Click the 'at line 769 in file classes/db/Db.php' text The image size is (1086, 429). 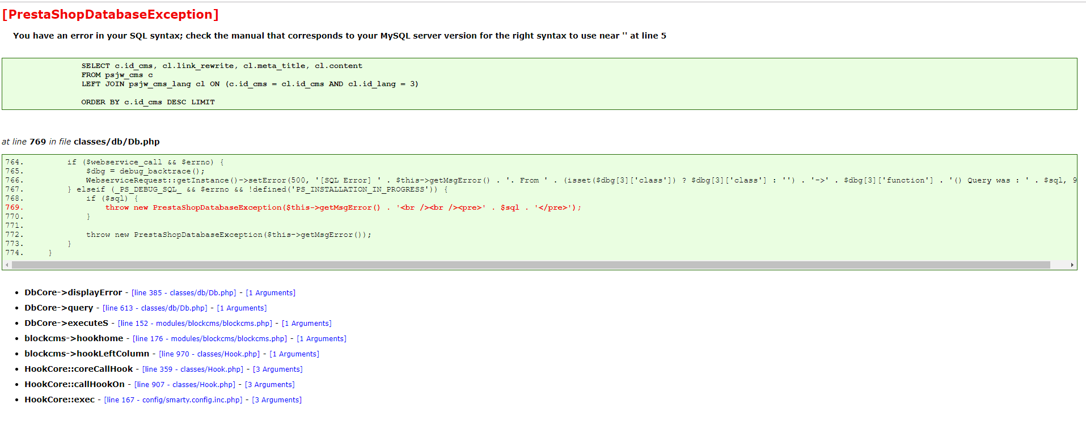tap(81, 142)
